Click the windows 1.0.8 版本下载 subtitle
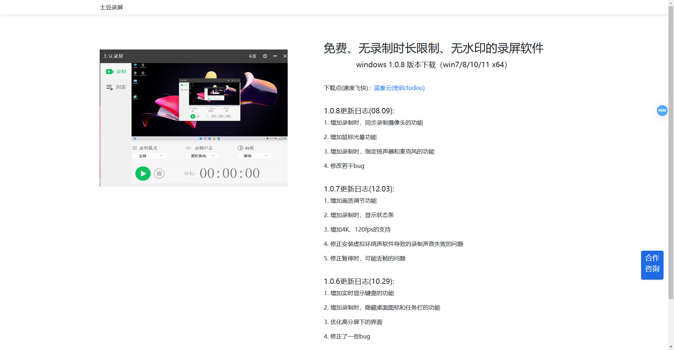The width and height of the screenshot is (674, 350). 432,65
